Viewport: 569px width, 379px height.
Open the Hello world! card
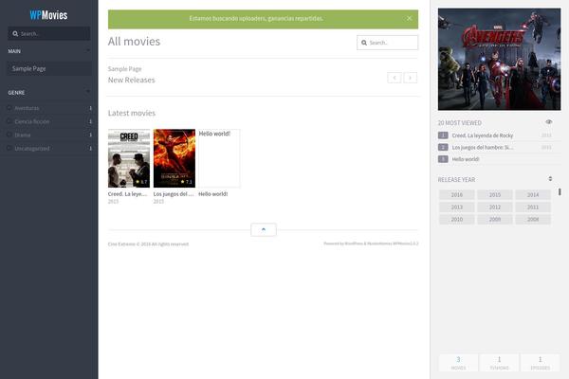[219, 158]
